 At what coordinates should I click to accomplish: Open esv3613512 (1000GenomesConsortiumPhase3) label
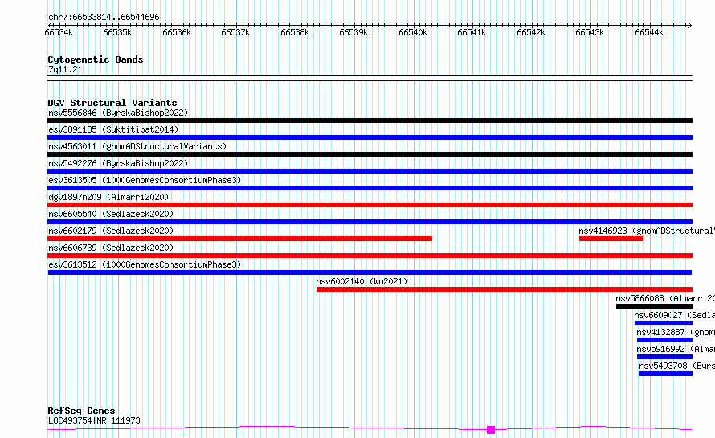[x=145, y=264]
